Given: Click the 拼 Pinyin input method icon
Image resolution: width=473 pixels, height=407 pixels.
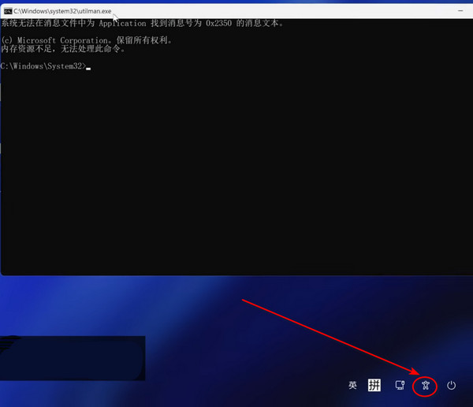Looking at the screenshot, I should point(374,386).
